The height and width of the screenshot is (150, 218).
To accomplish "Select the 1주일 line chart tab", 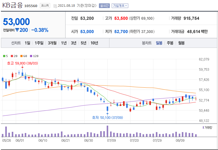I will (x=39, y=43).
